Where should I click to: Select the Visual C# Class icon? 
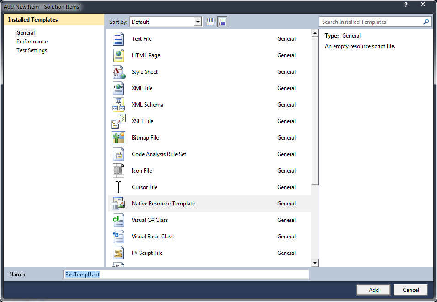click(x=119, y=220)
